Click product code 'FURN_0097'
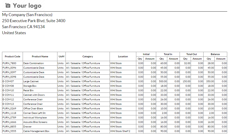This screenshot has width=231, height=137. pyautogui.click(x=9, y=72)
